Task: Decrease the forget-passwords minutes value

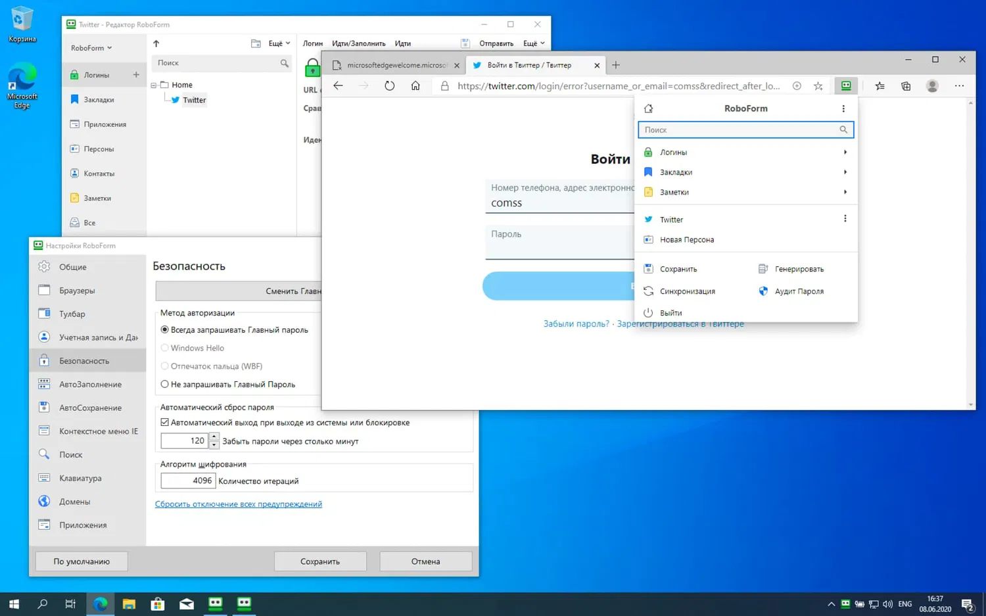Action: pyautogui.click(x=214, y=445)
